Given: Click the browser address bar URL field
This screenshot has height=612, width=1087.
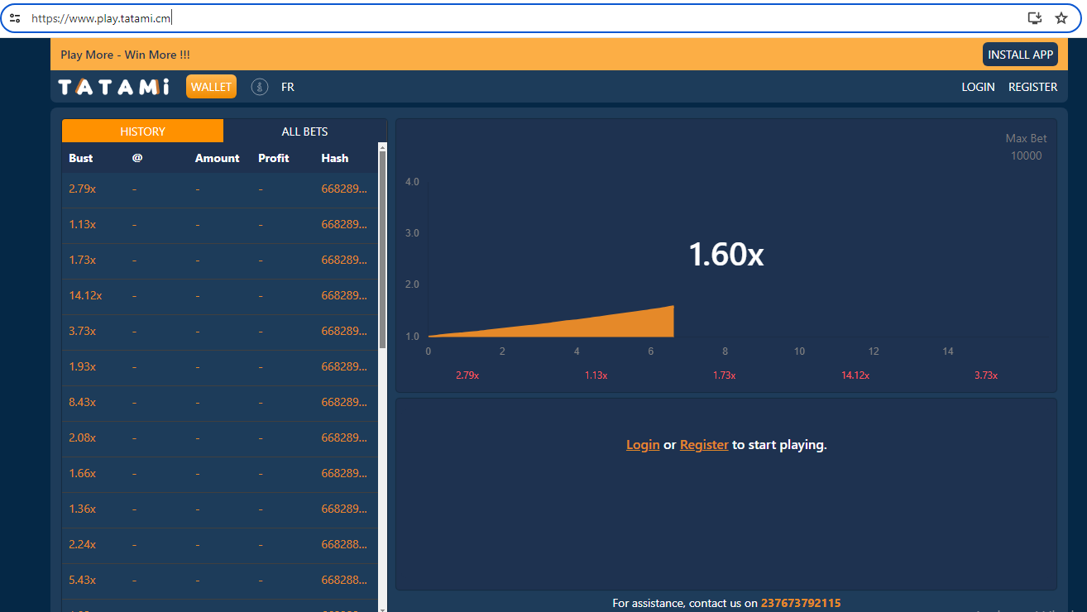Looking at the screenshot, I should click(x=496, y=18).
